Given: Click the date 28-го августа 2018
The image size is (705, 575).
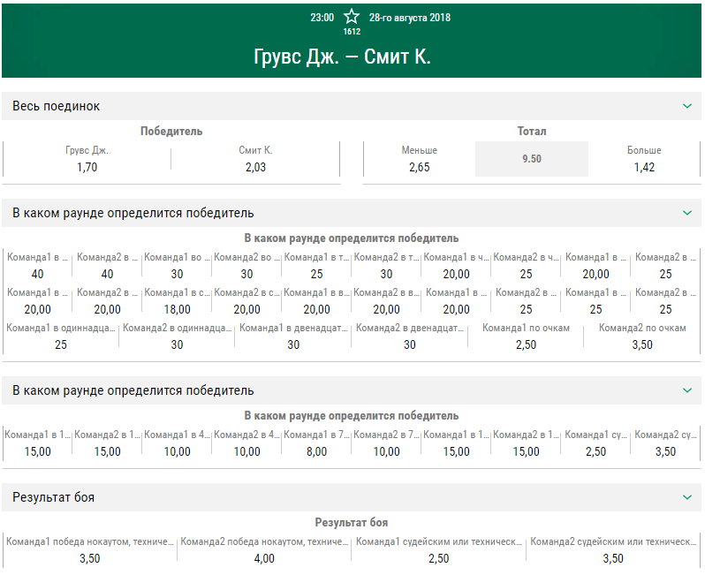Looking at the screenshot, I should point(410,18).
